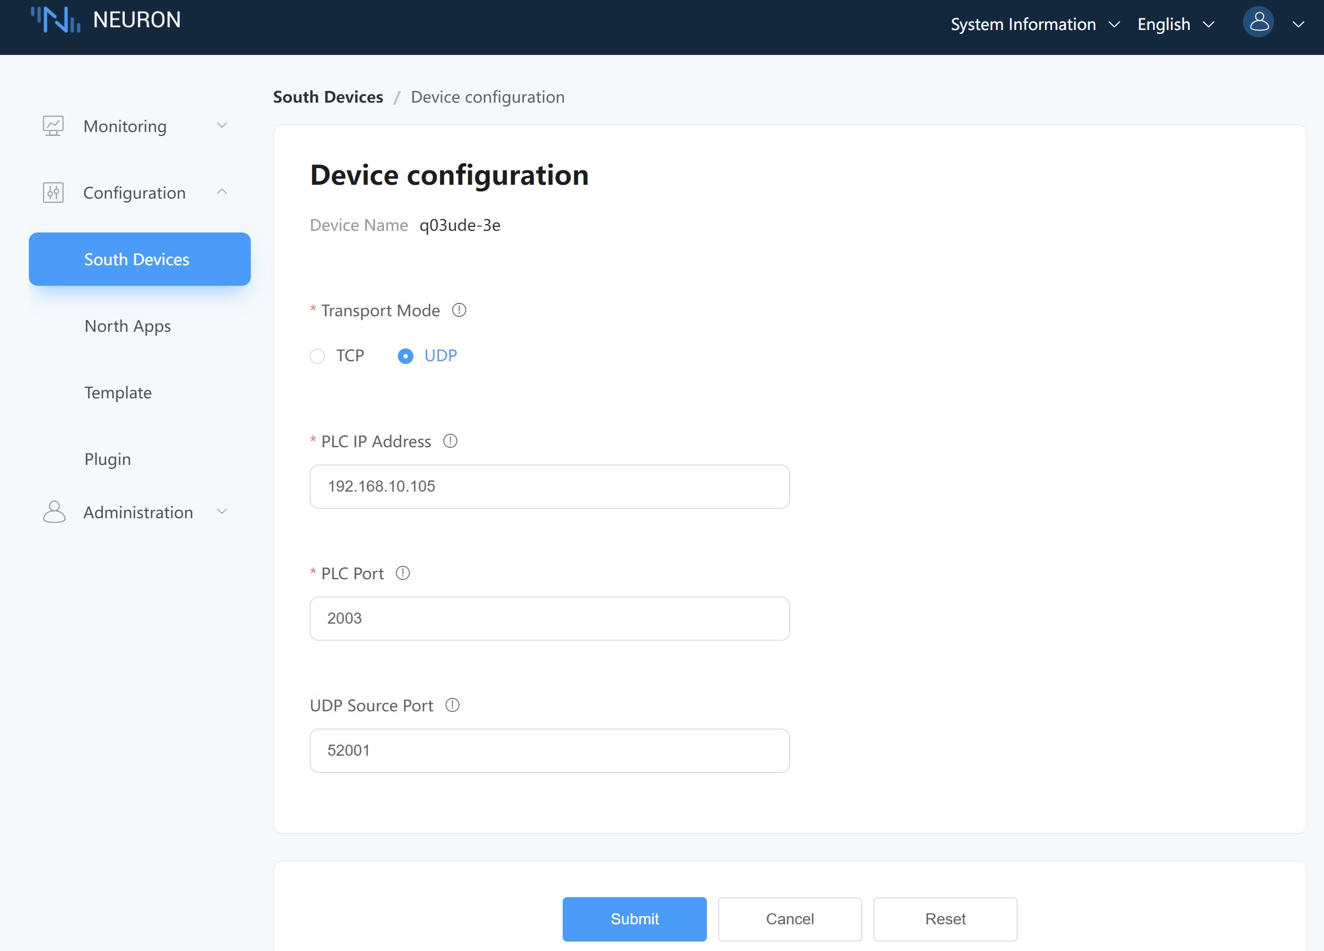
Task: Collapse the Configuration menu chevron
Action: point(222,192)
